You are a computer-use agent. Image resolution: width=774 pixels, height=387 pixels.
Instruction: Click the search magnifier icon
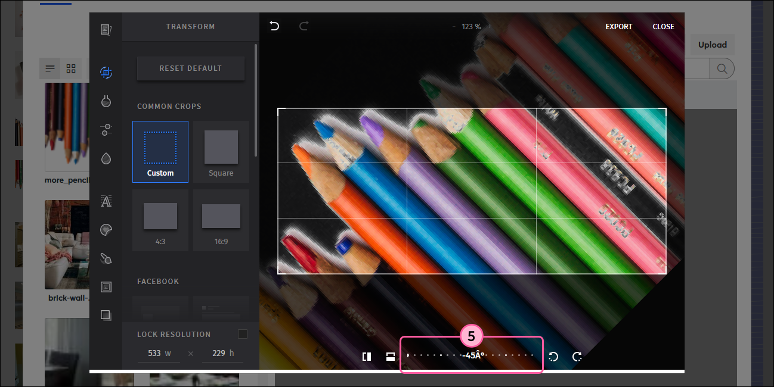point(722,68)
